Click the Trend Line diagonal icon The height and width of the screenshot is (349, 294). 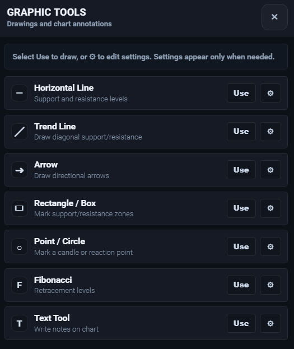(x=20, y=132)
